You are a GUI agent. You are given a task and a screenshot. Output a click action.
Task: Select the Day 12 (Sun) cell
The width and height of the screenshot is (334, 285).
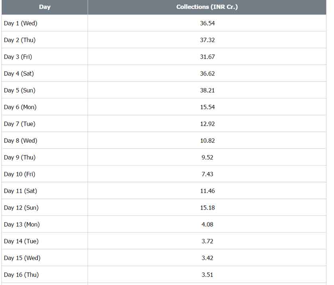click(x=21, y=208)
